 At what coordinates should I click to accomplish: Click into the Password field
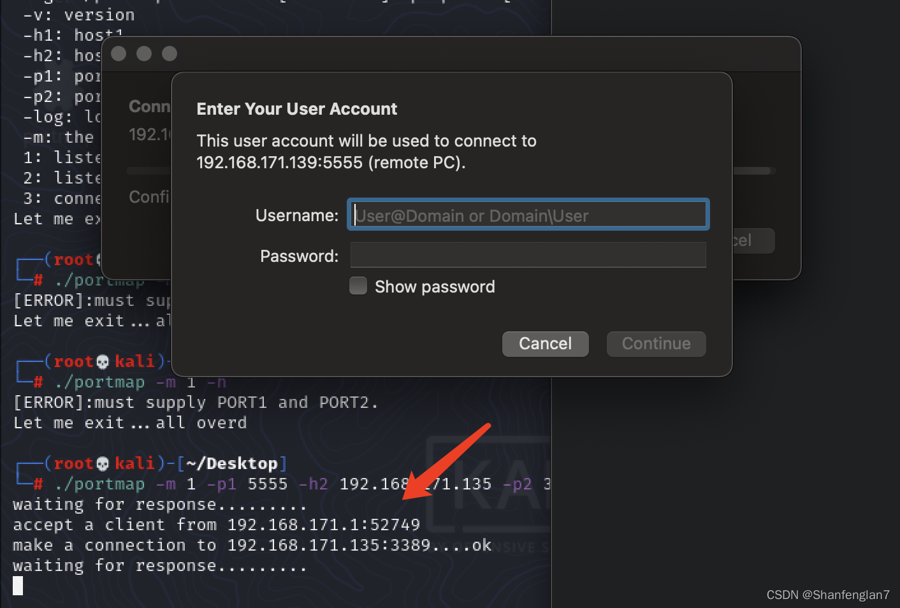pos(528,256)
